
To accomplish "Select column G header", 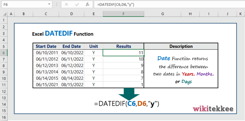I will pos(162,14).
